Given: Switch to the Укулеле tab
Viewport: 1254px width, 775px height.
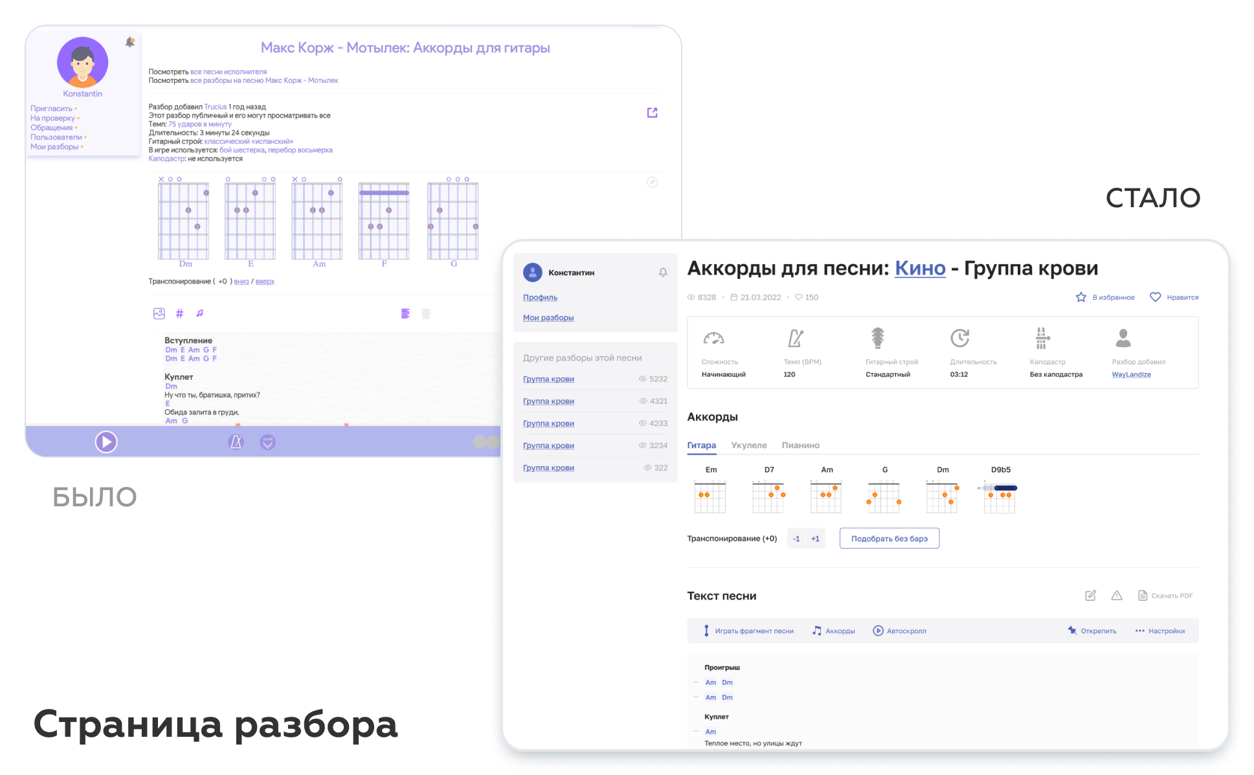Looking at the screenshot, I should pyautogui.click(x=749, y=445).
